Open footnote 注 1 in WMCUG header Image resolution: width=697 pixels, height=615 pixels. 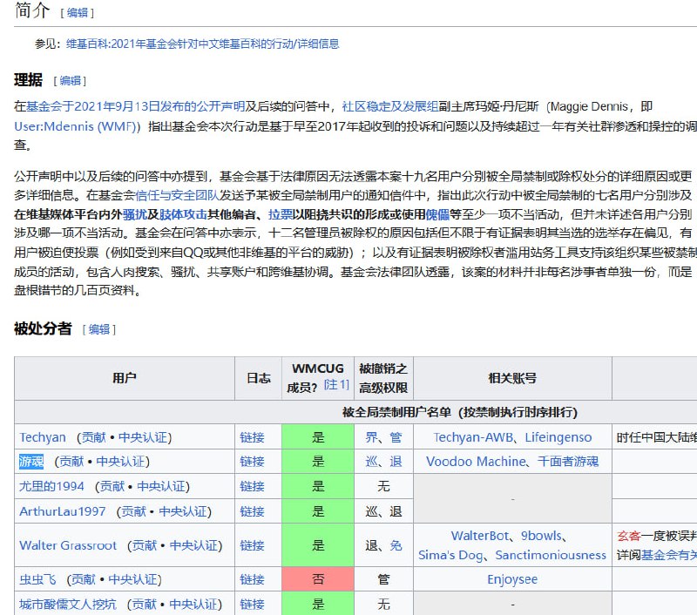coord(336,385)
